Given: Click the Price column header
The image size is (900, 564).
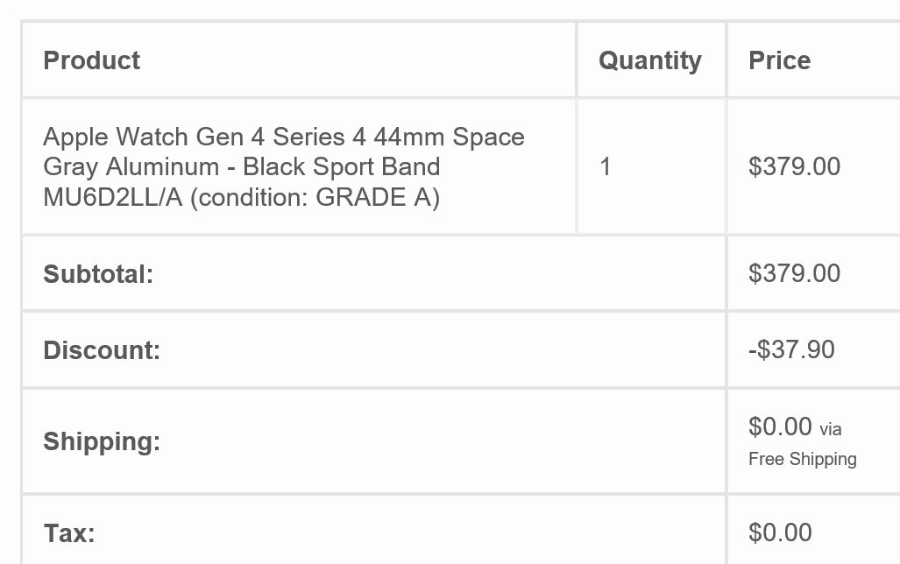Looking at the screenshot, I should coord(779,60).
